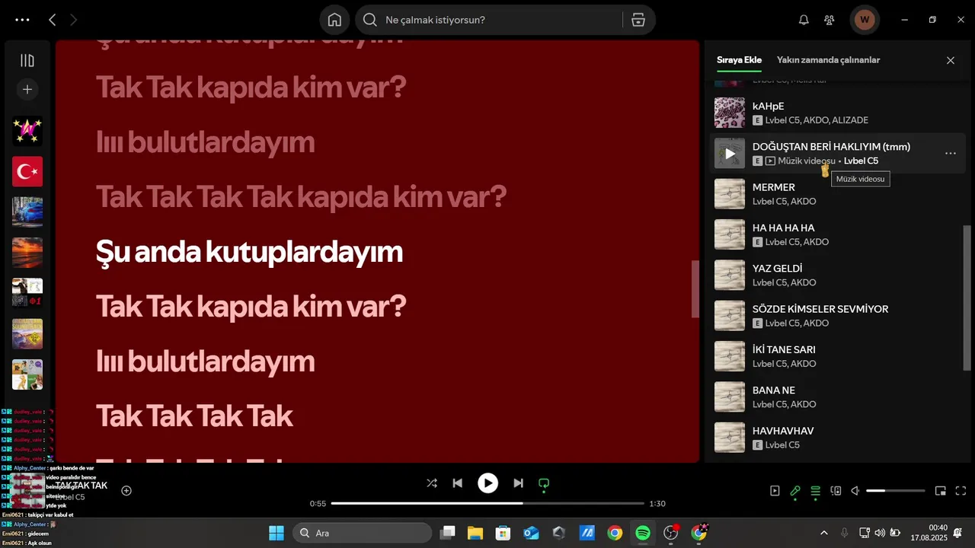Adjust the volume slider

point(896,491)
